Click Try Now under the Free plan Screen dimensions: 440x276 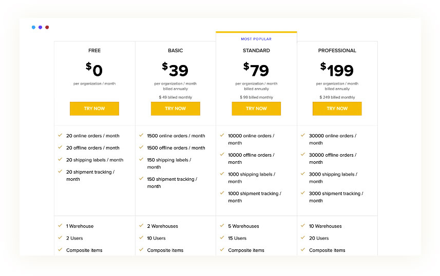94,109
